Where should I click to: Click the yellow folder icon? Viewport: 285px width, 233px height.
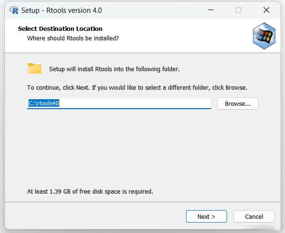click(x=35, y=68)
